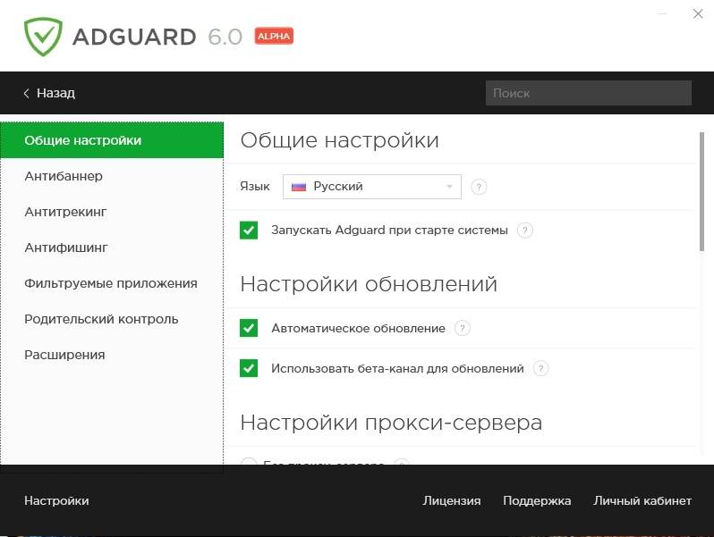Click the Язык label

255,187
